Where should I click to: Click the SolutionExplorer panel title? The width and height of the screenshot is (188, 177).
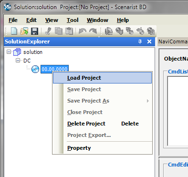click(27, 42)
